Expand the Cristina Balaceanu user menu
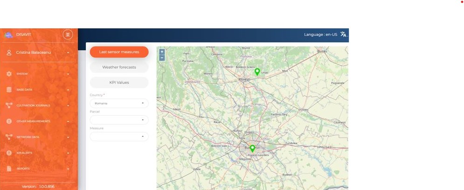464x190 pixels. (69, 53)
